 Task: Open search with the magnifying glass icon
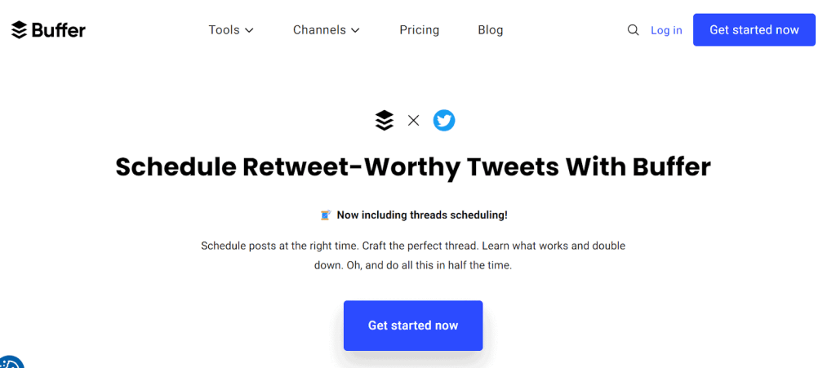pos(633,30)
